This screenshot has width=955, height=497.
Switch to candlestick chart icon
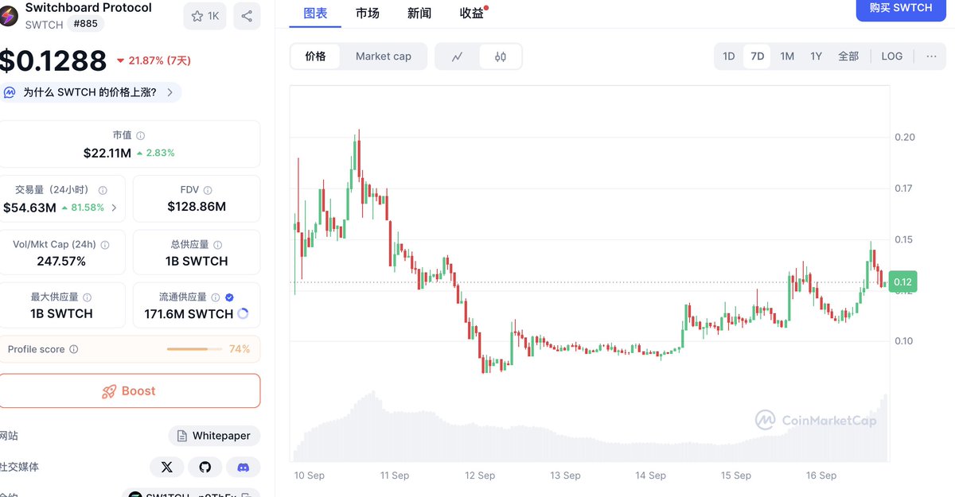click(501, 56)
